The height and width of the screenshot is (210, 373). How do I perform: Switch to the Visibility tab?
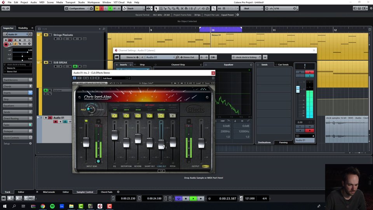(23, 28)
